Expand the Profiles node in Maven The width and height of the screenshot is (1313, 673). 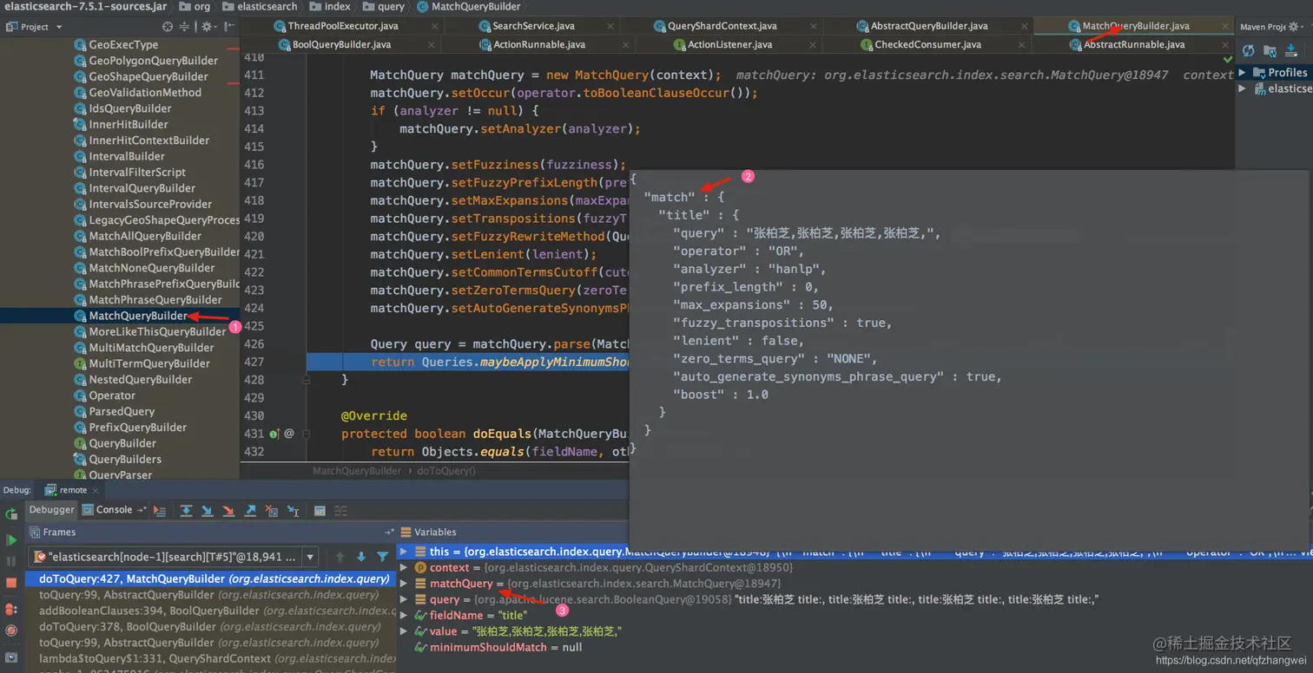[x=1242, y=73]
